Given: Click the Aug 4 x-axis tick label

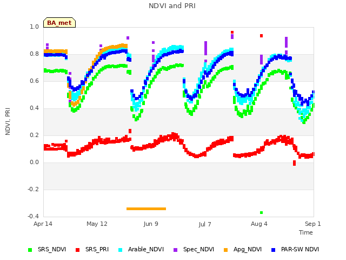Looking at the screenshot, I should 259,224.
